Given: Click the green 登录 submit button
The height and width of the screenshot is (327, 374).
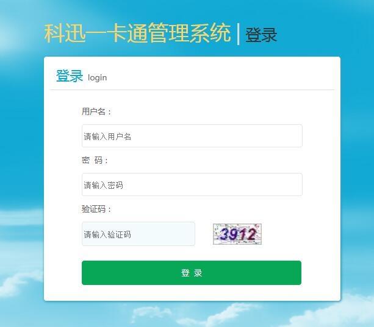Looking at the screenshot, I should pos(192,273).
